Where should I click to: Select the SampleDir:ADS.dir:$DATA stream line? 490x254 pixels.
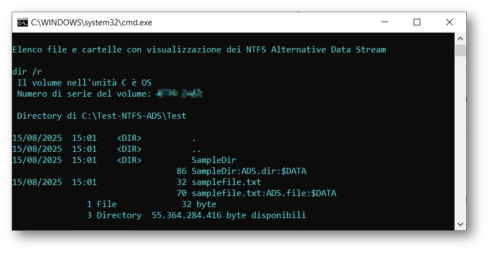click(249, 171)
